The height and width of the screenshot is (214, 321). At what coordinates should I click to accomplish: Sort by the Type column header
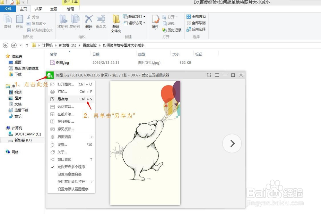tap(142, 54)
